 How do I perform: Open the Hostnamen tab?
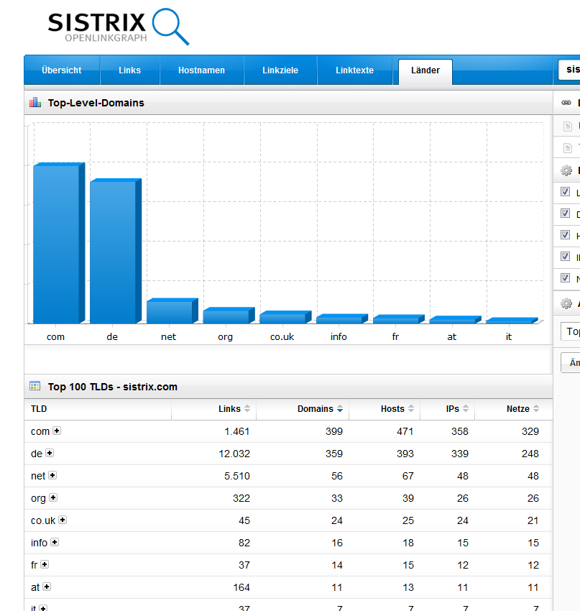pyautogui.click(x=201, y=70)
